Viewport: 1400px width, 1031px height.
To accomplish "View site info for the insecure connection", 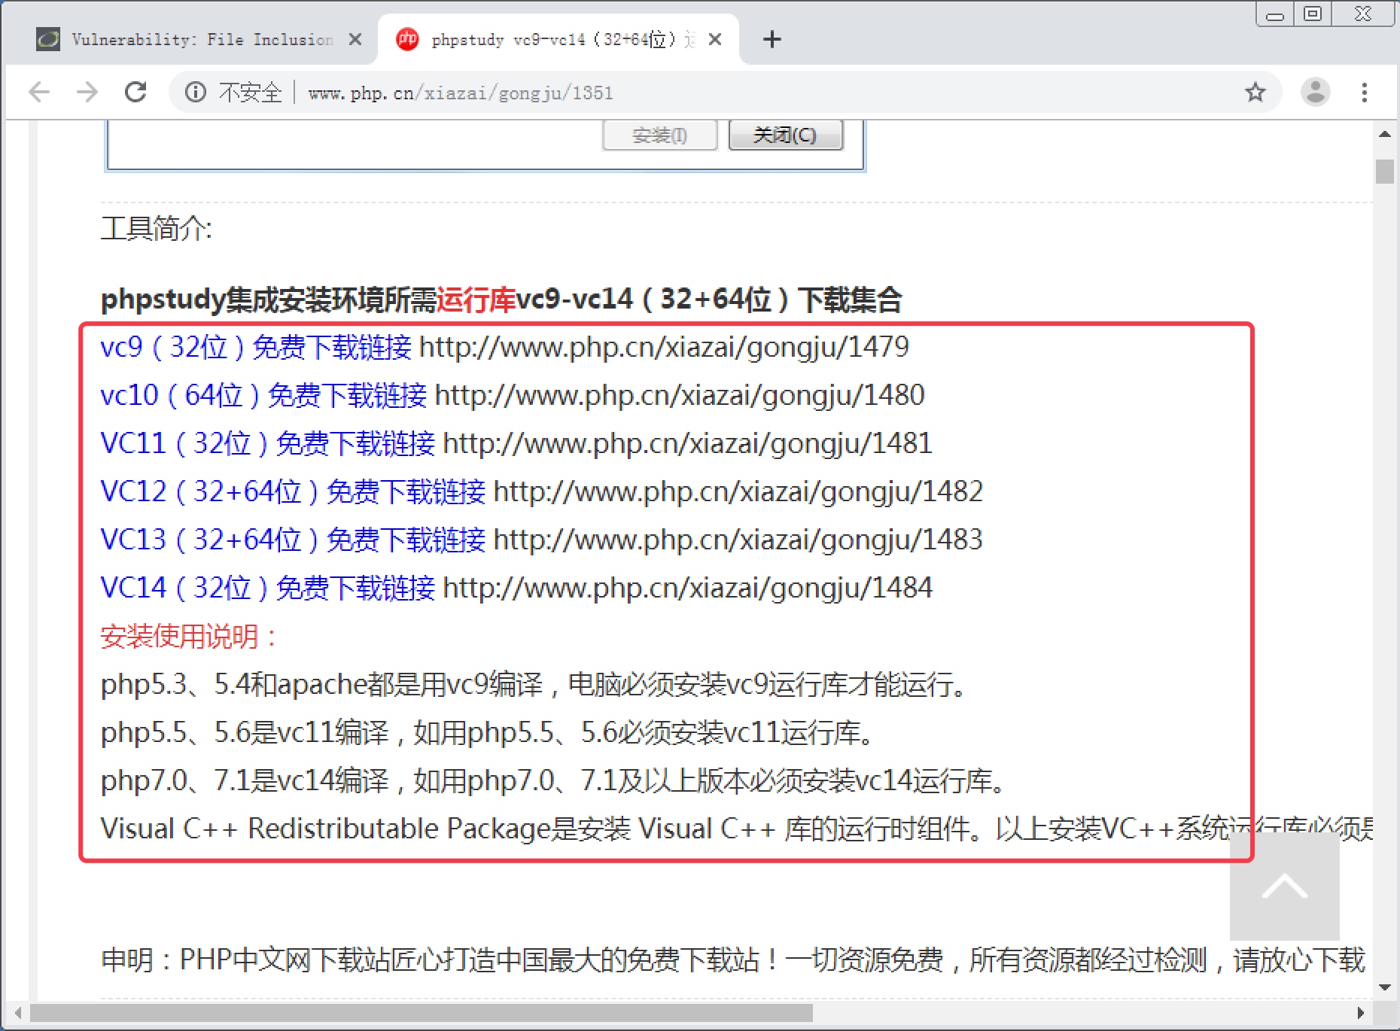I will [x=196, y=93].
